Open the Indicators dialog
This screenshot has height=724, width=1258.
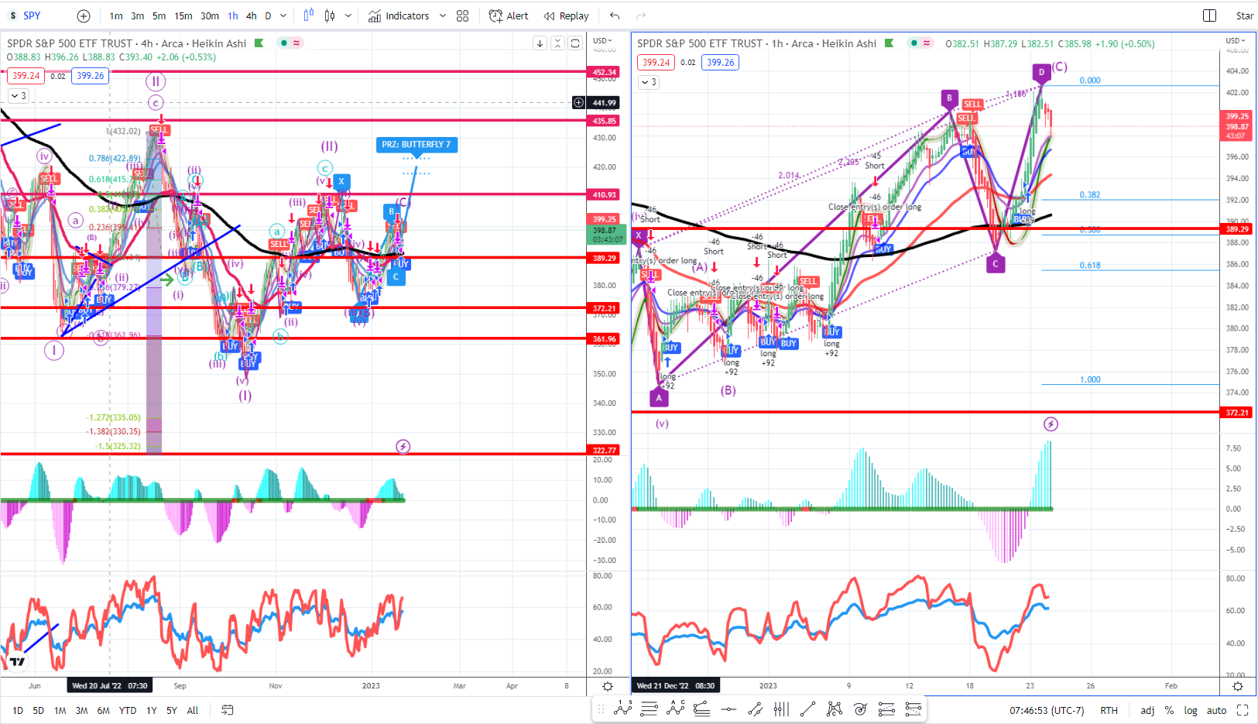point(399,15)
